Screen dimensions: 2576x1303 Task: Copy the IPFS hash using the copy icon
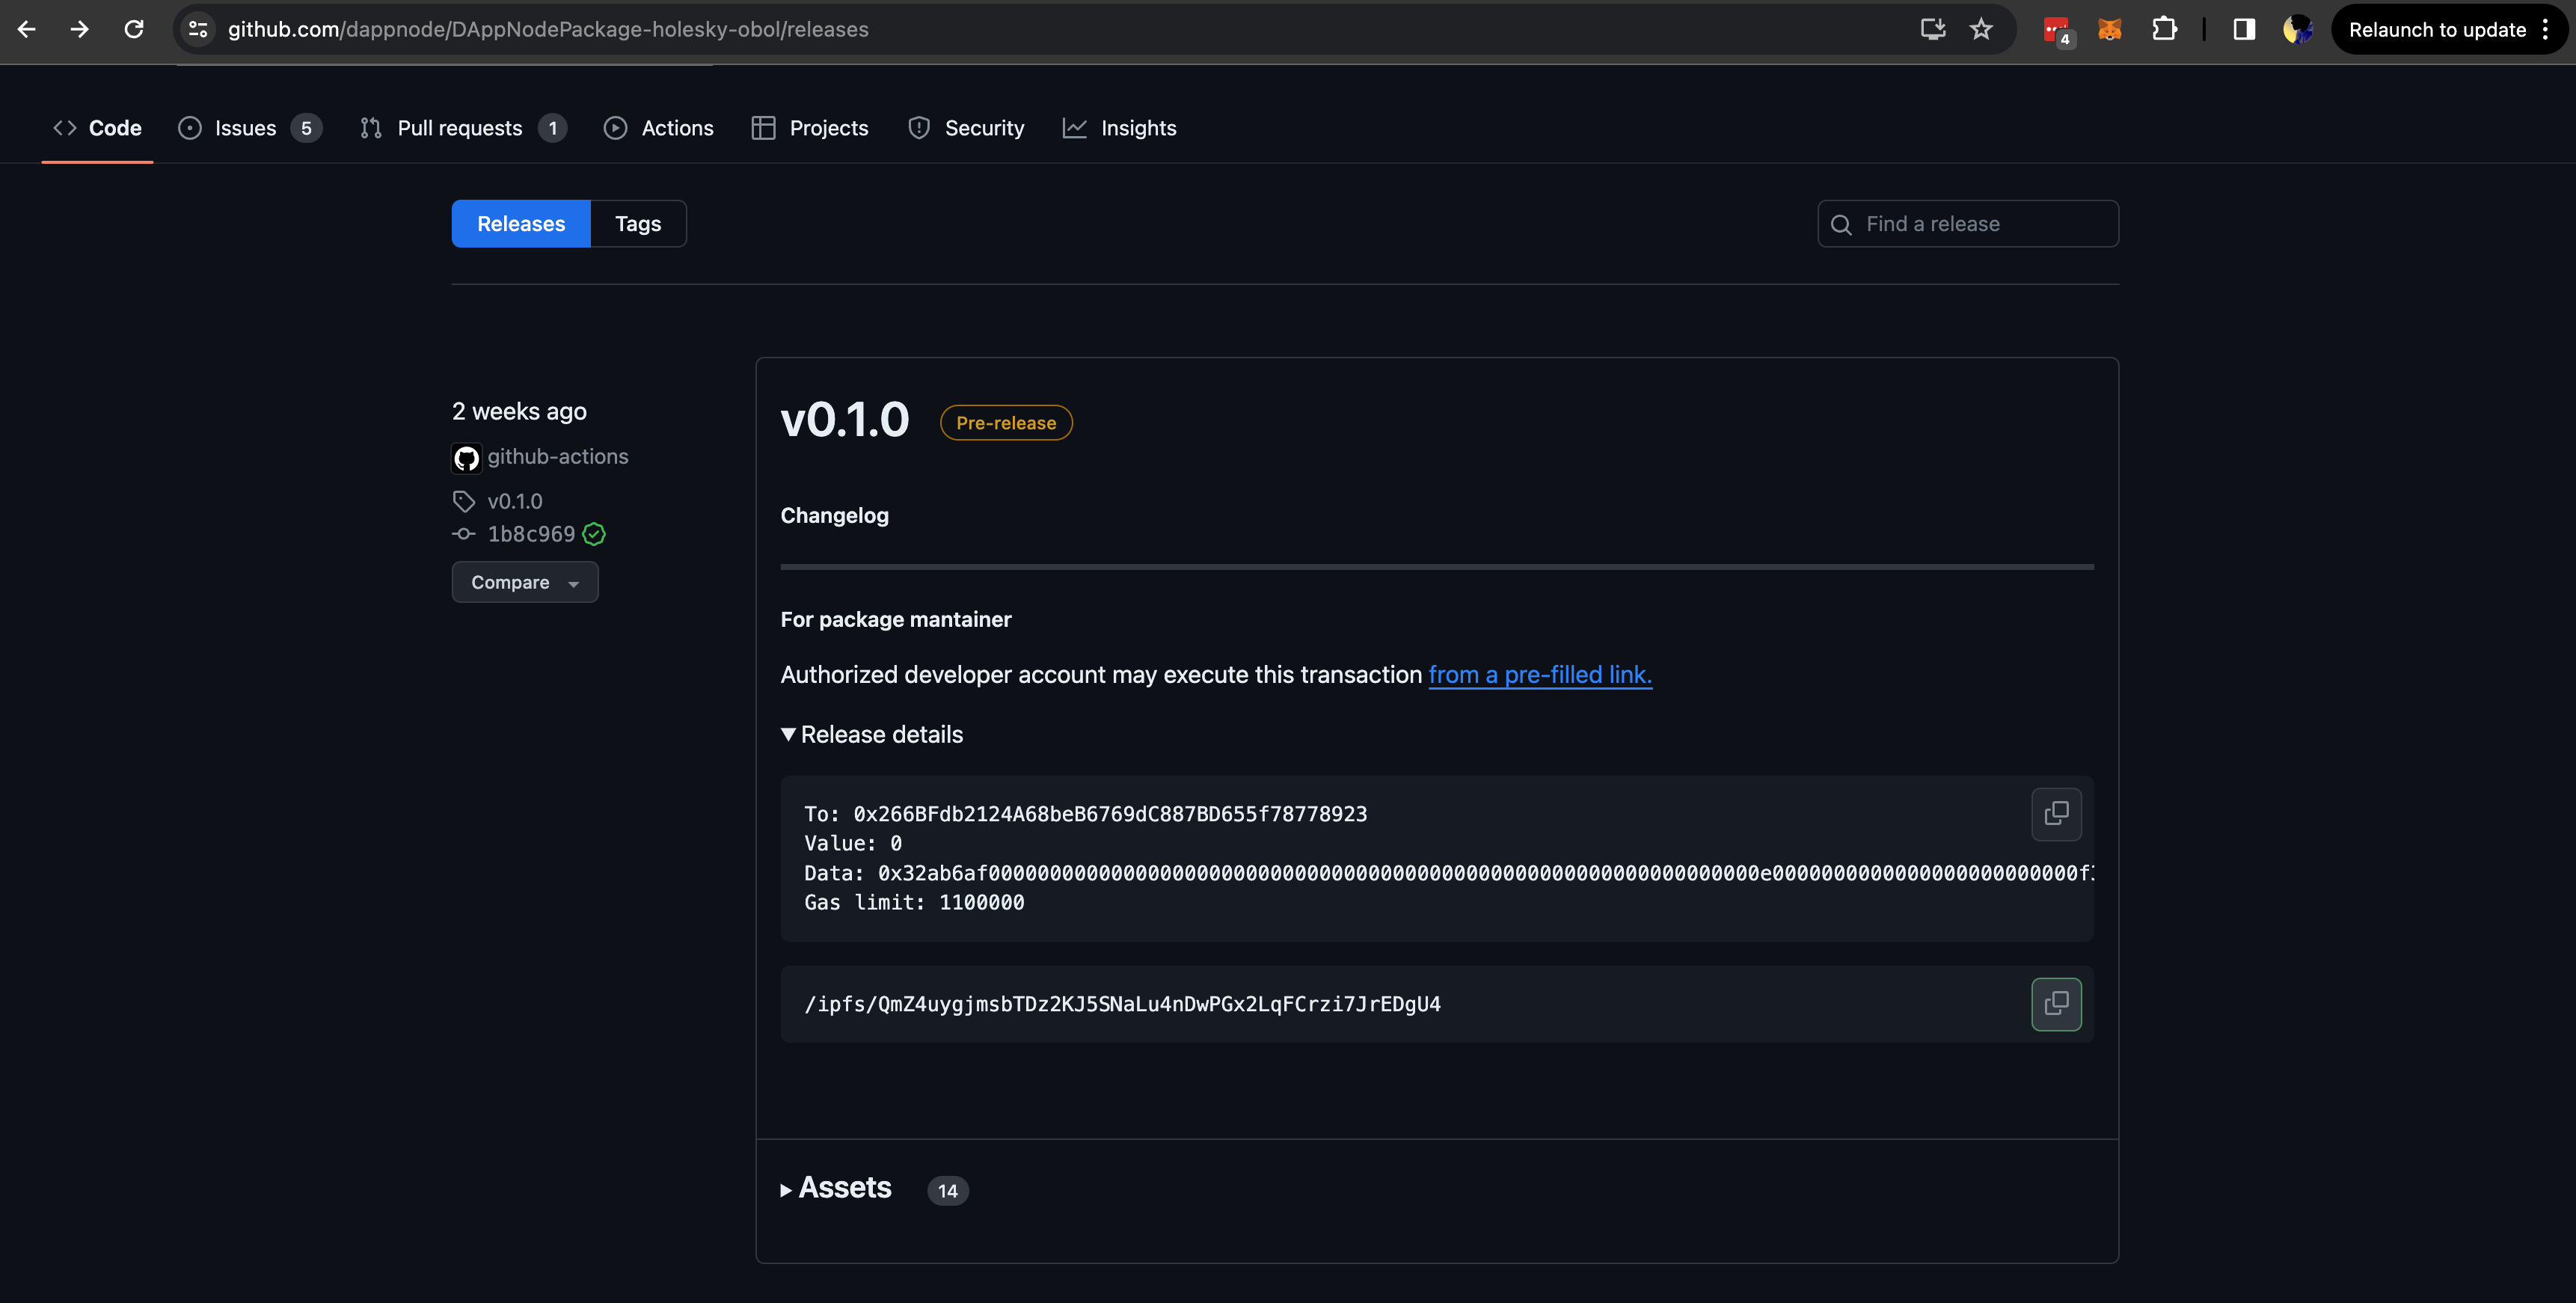(x=2056, y=1003)
